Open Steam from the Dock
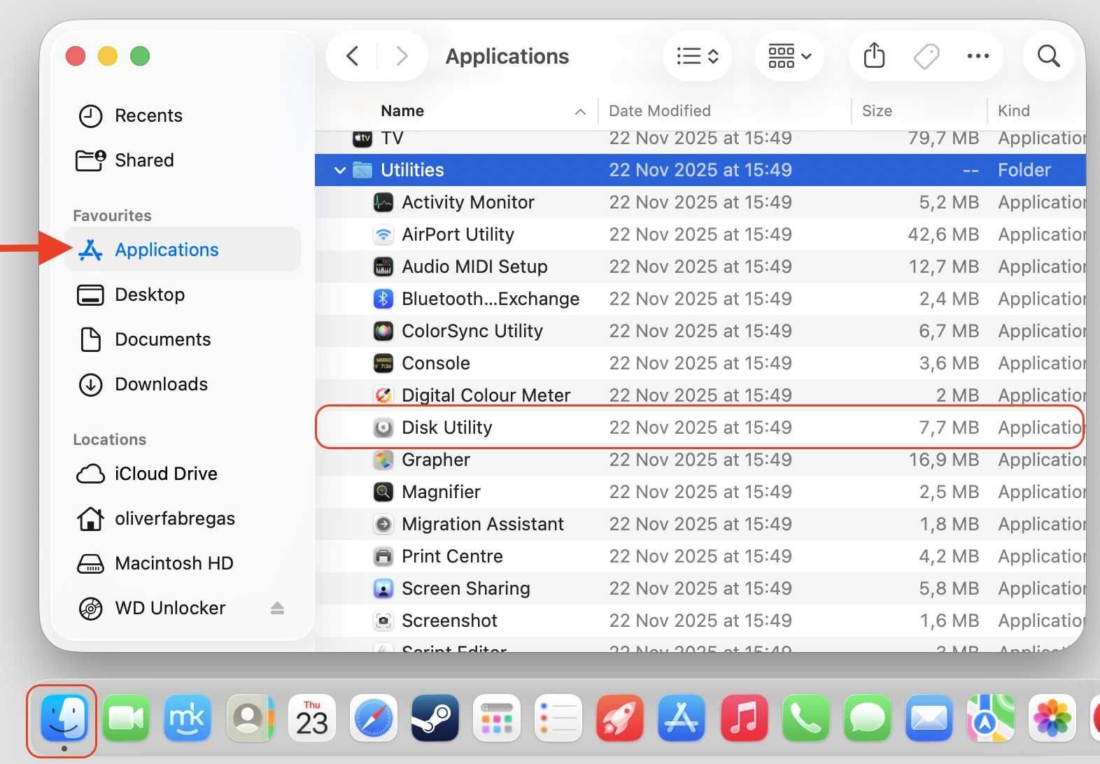Viewport: 1100px width, 764px height. point(435,718)
